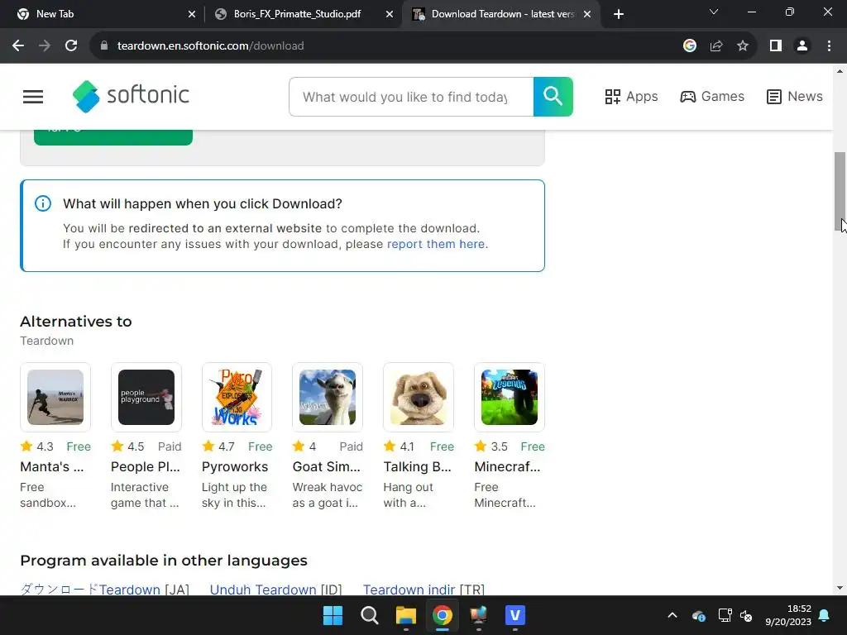Click the 'Talking B...' title
847x635 pixels.
click(417, 466)
